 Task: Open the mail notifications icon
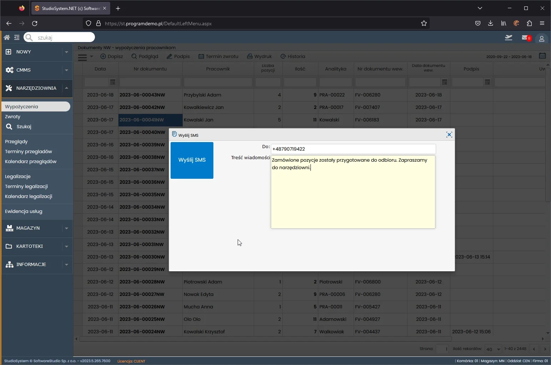click(x=525, y=38)
